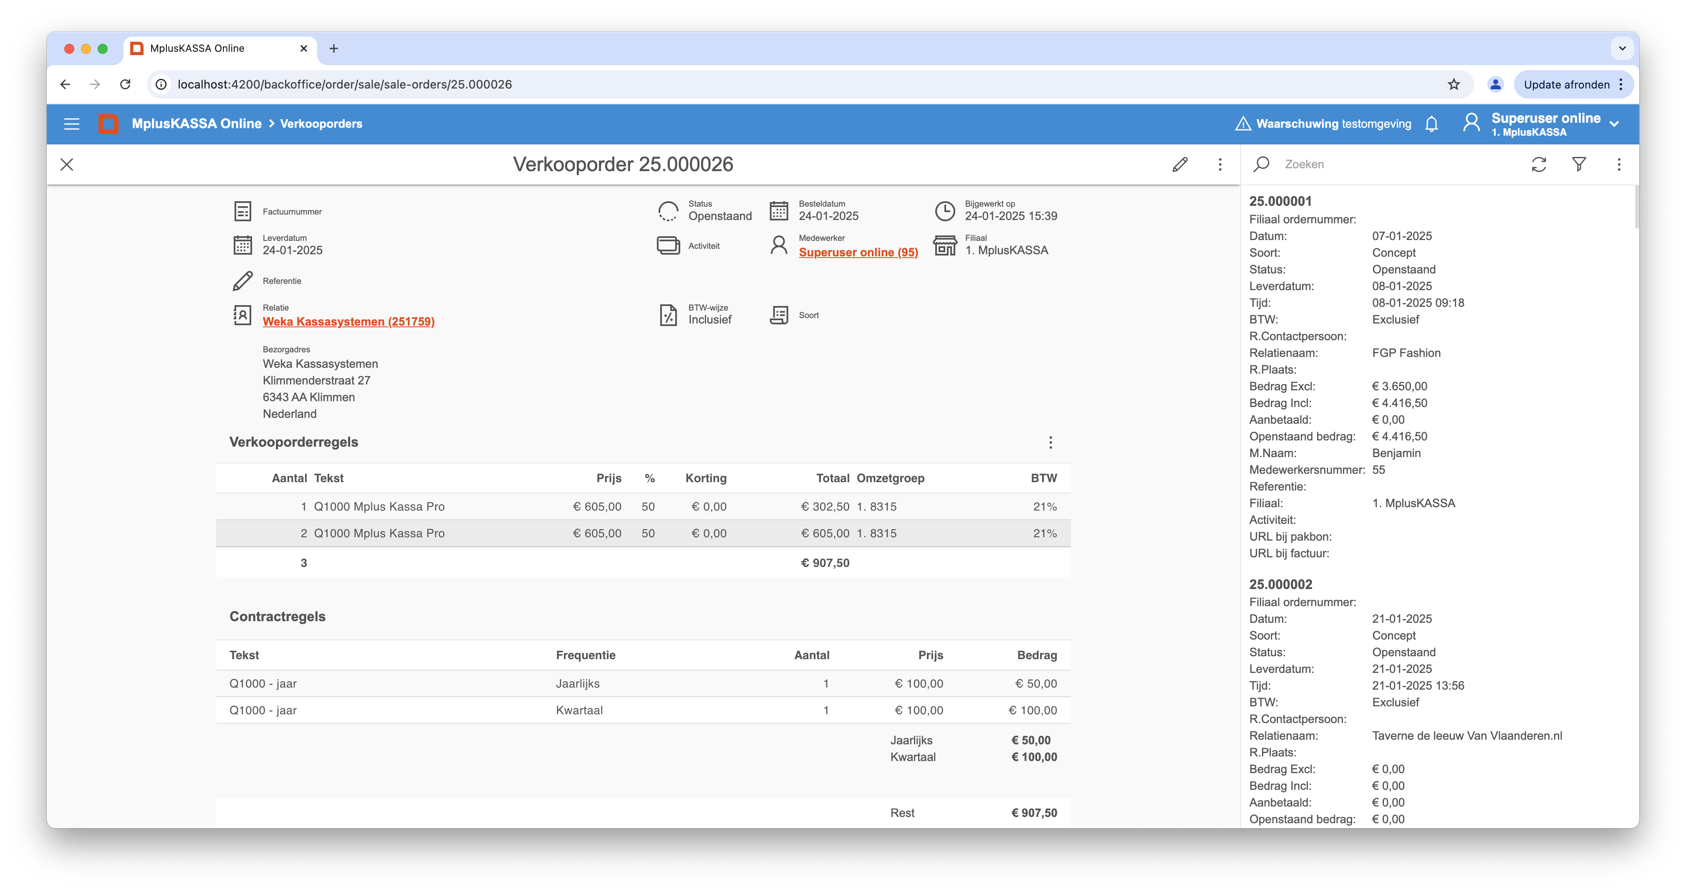Go to Verkooporders breadcrumb

[321, 124]
